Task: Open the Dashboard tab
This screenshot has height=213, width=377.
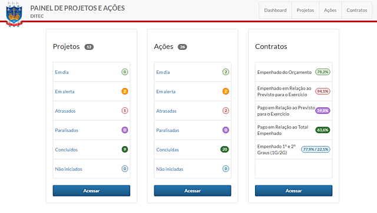Action: (x=275, y=11)
